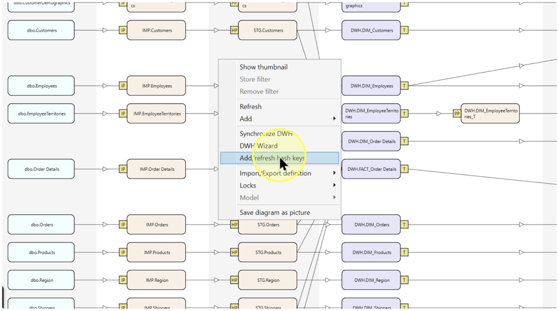Click arrow connector from dbo.Customers to IMP.Customers
Viewport: 559px width, 311px height.
point(105,30)
